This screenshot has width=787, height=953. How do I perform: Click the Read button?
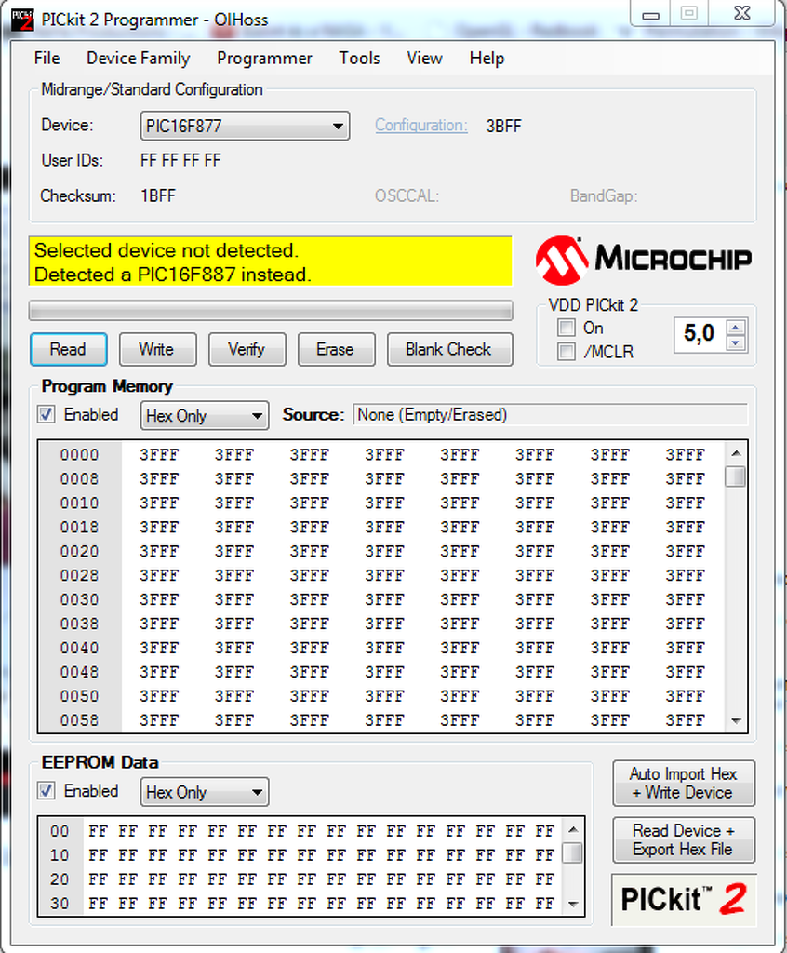click(69, 350)
